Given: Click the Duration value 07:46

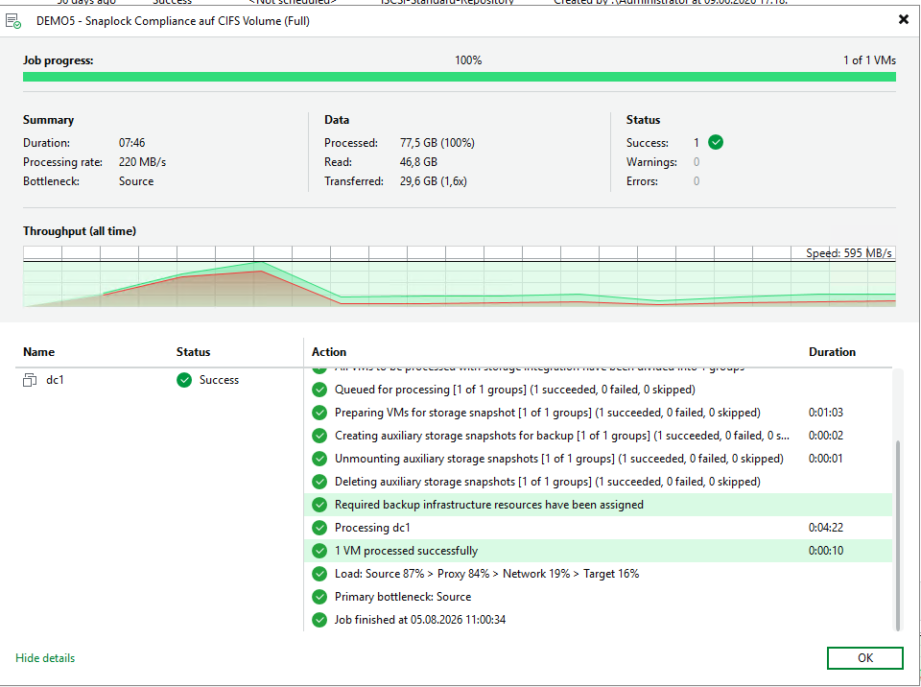Looking at the screenshot, I should [x=131, y=143].
